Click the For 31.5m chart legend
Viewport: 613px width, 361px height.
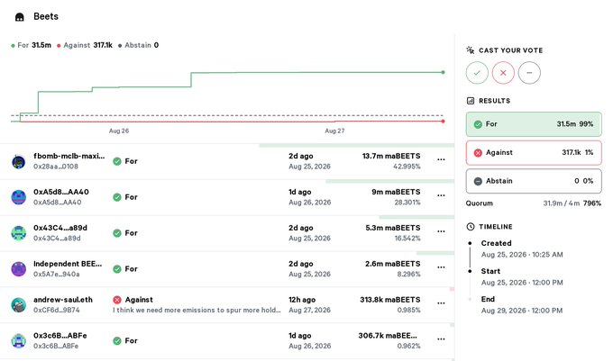(32, 45)
